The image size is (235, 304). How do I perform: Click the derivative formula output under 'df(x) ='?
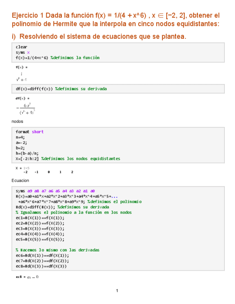(25, 109)
